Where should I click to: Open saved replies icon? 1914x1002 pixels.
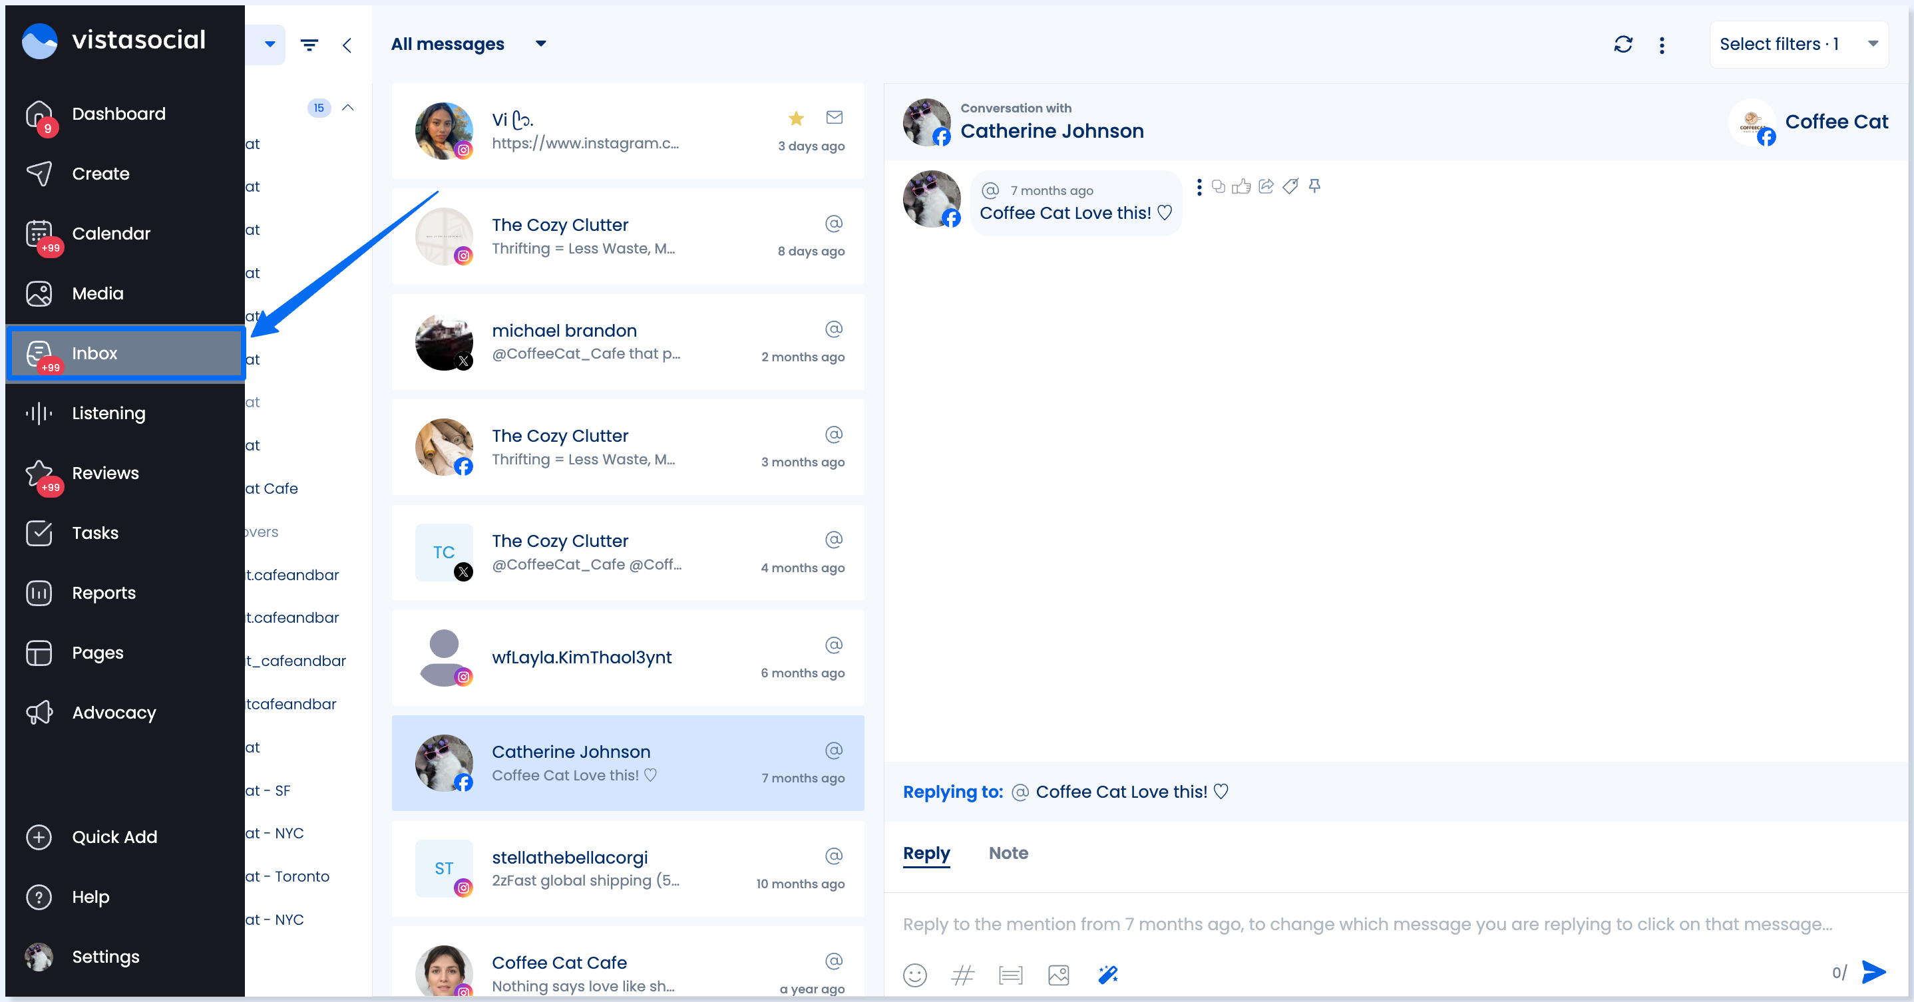pyautogui.click(x=1010, y=975)
